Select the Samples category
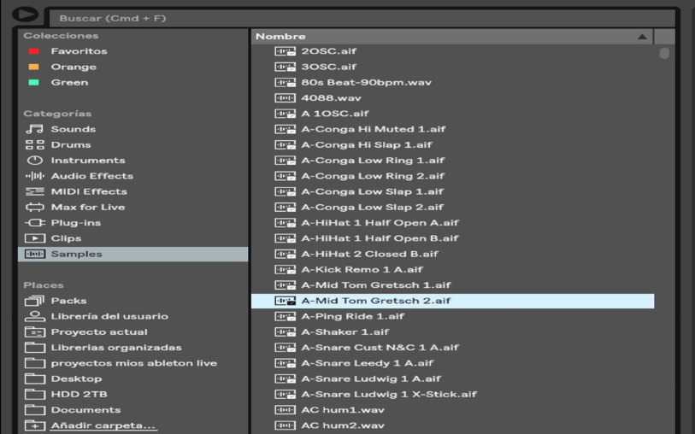 (x=75, y=254)
